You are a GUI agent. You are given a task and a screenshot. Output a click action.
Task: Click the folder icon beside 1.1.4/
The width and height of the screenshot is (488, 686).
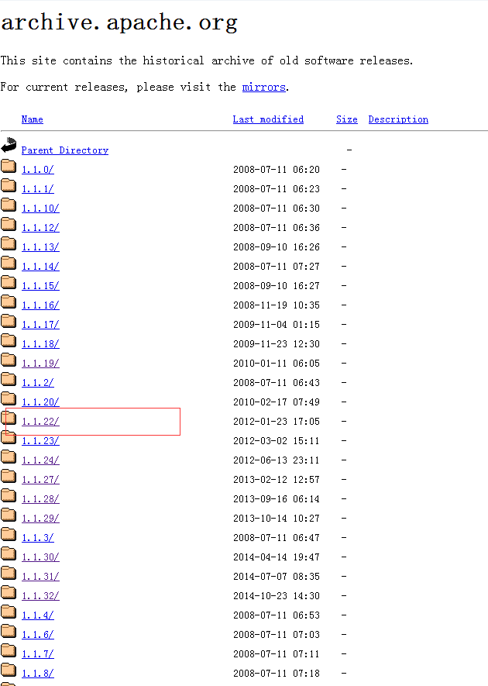(9, 612)
